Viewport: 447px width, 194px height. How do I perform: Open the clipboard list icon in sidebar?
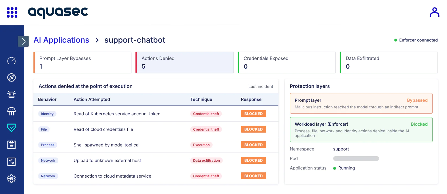[x=12, y=145]
